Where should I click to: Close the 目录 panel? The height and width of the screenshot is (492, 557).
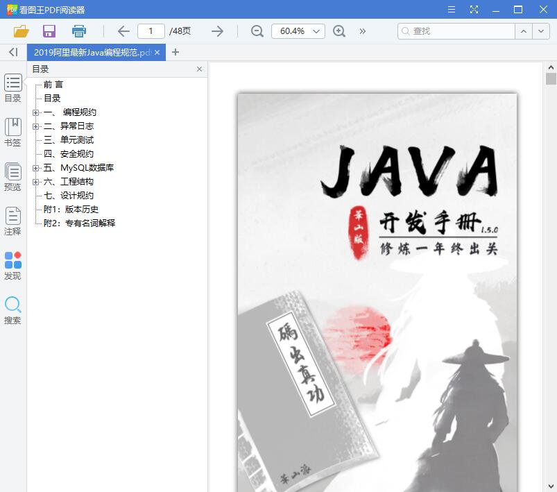coord(199,69)
